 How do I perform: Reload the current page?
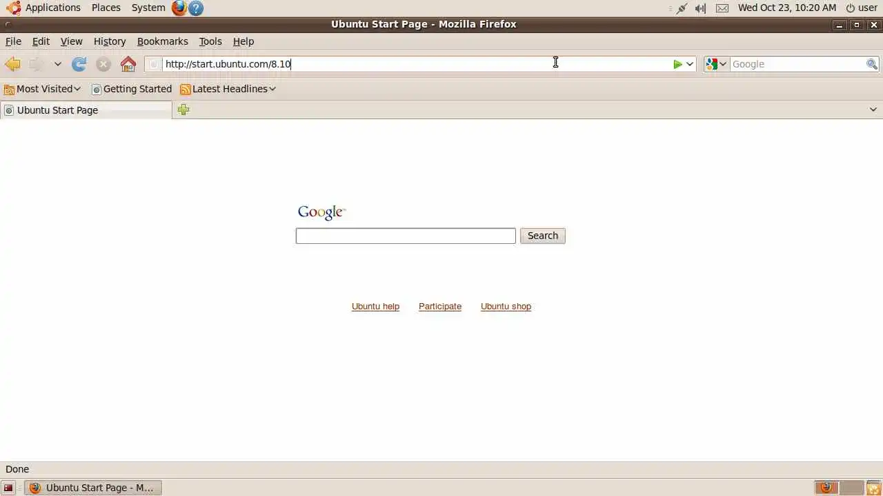pos(79,64)
